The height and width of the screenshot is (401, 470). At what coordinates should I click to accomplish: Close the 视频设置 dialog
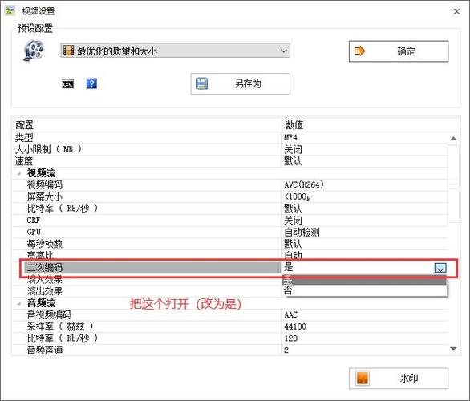[456, 11]
